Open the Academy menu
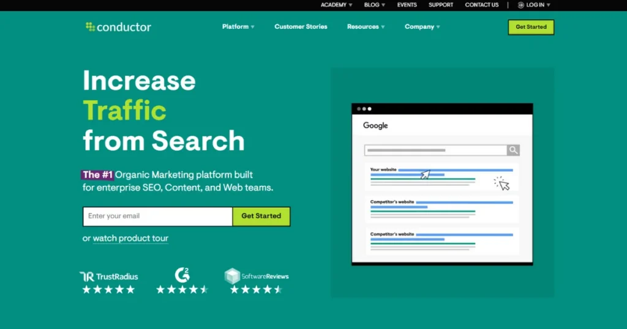627x329 pixels. click(336, 5)
